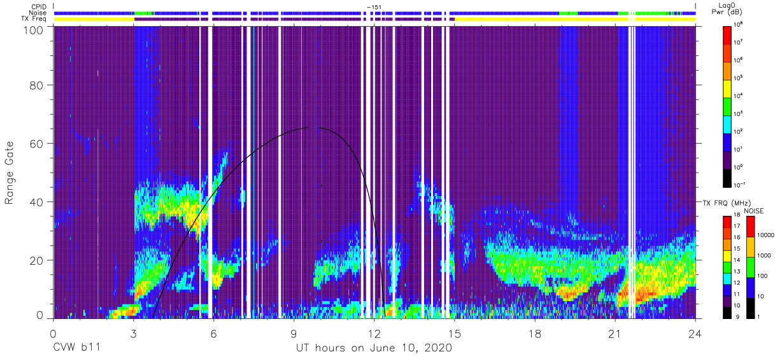
Task: Click the 'TX Freq' row label at top left
Action: (34, 19)
